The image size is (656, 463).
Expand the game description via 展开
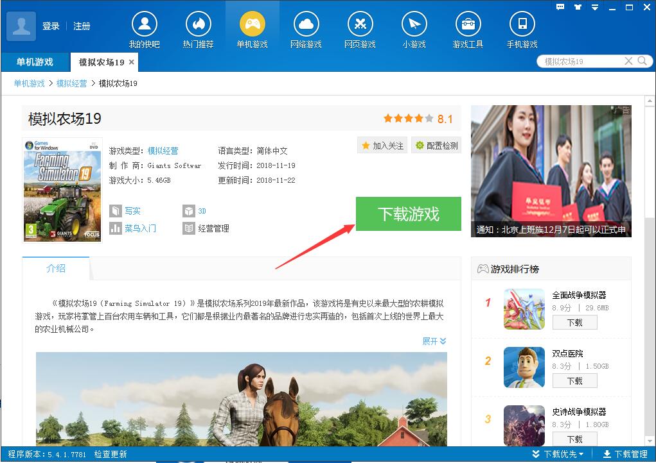coord(434,341)
